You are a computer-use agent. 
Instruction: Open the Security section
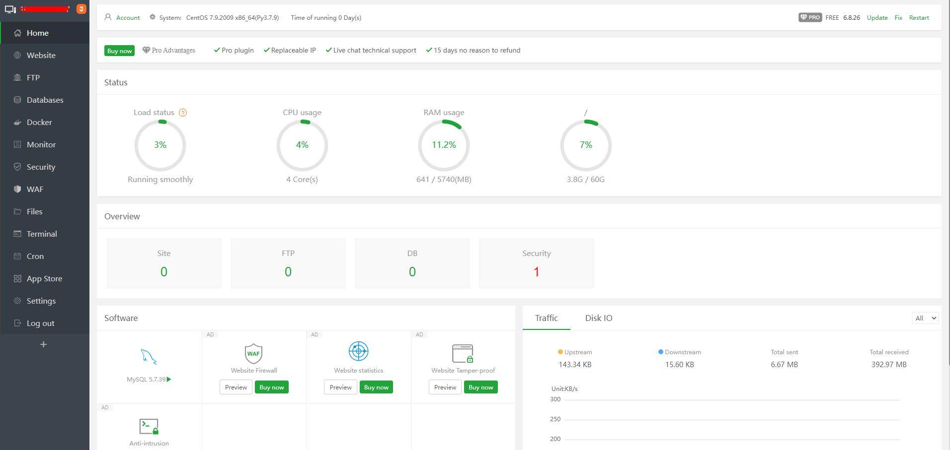[40, 167]
